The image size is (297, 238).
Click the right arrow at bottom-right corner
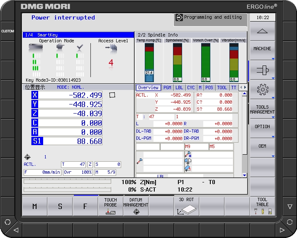(x=282, y=229)
